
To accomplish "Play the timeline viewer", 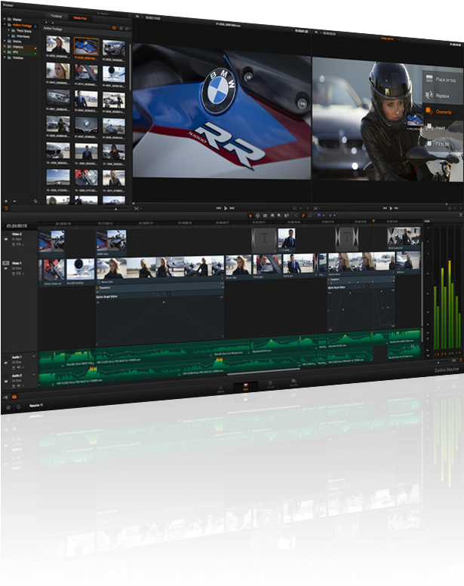I will 391,208.
